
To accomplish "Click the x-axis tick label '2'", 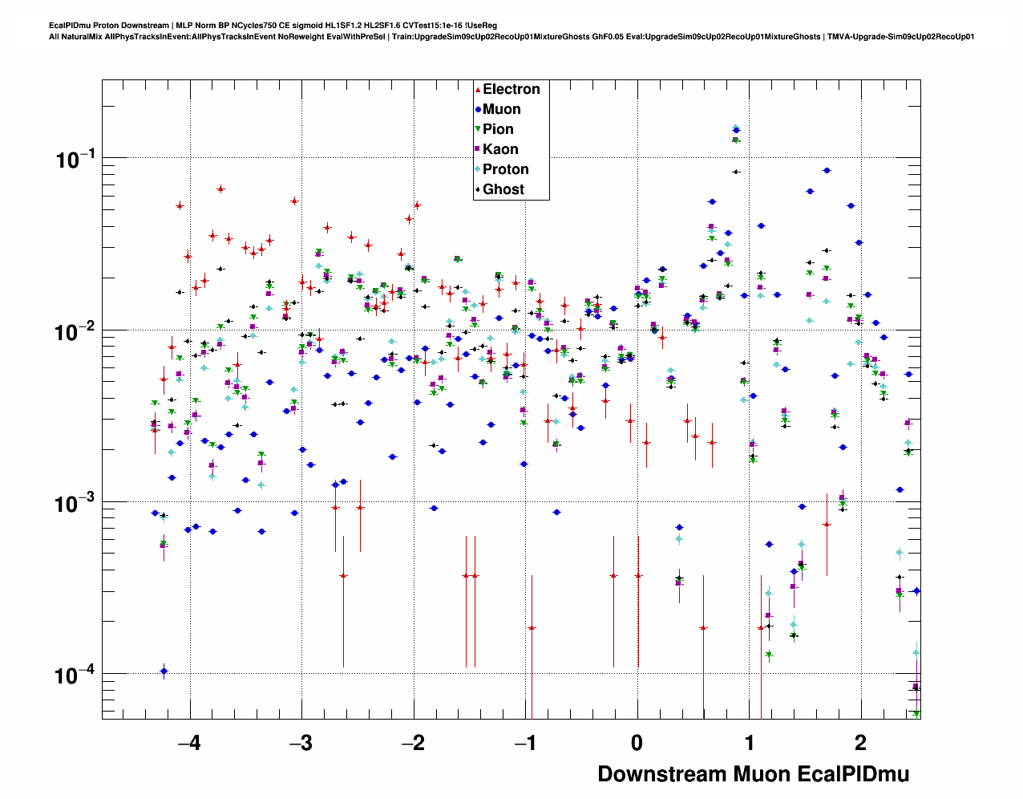I will (x=860, y=743).
